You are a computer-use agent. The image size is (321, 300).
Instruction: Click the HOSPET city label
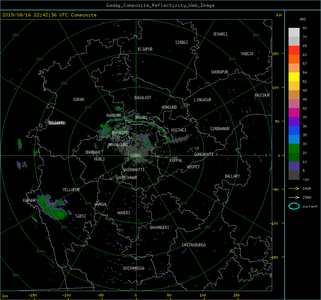[x=193, y=167]
